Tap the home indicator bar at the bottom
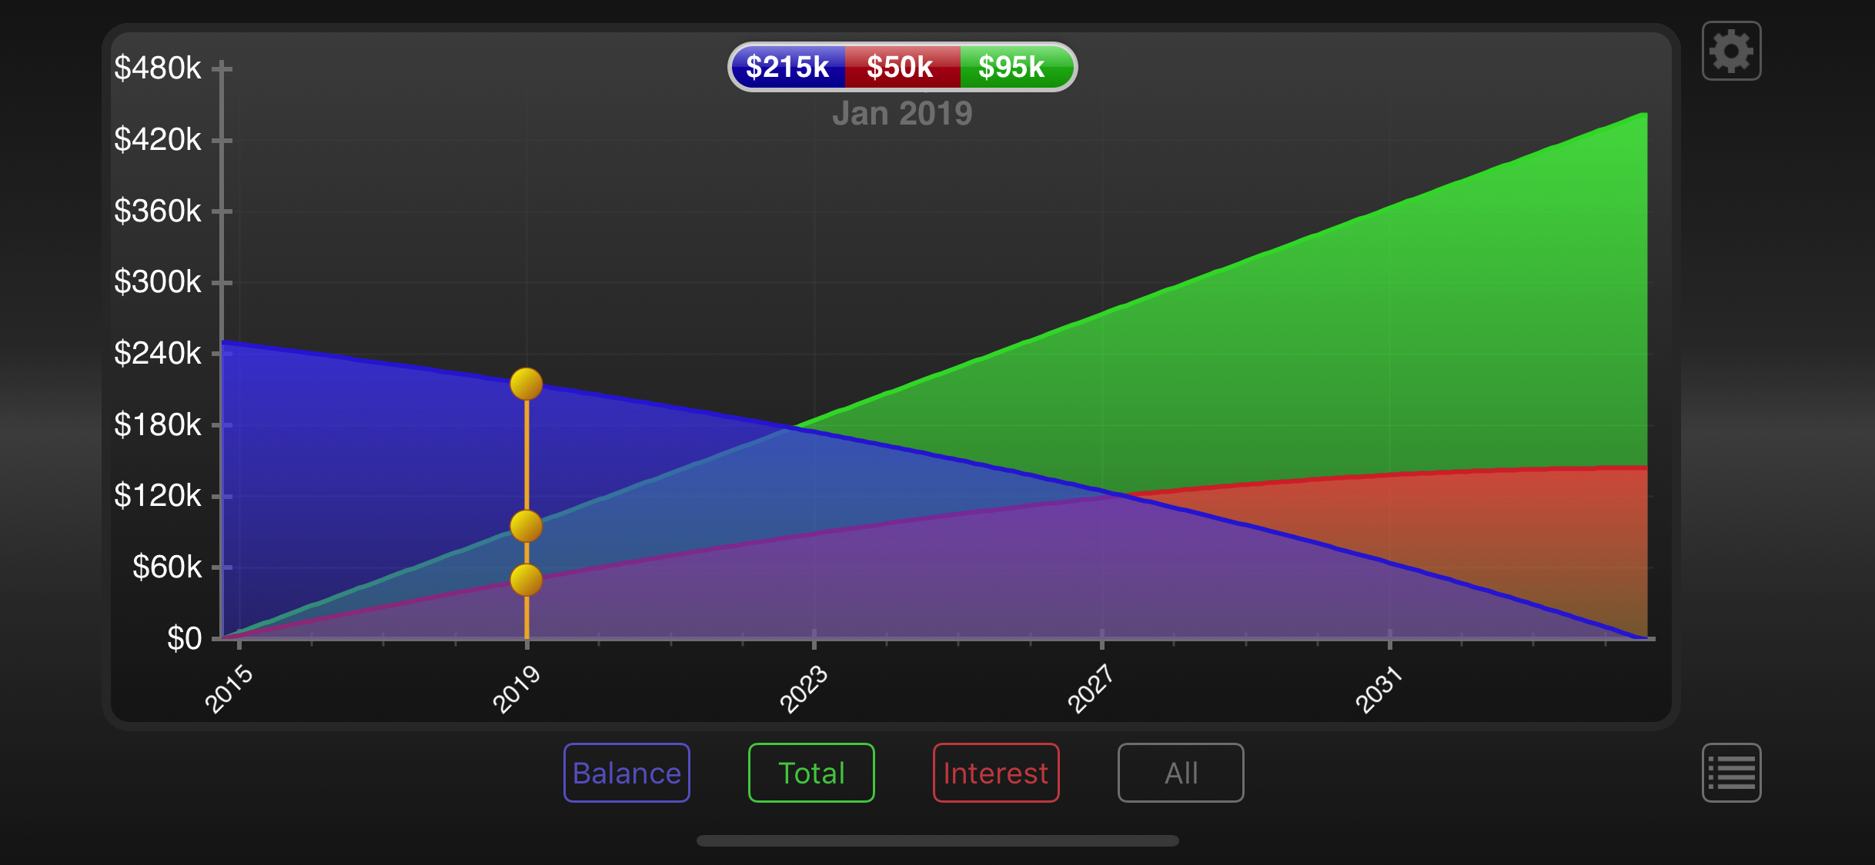Screen dimensions: 1875x865 [937, 841]
